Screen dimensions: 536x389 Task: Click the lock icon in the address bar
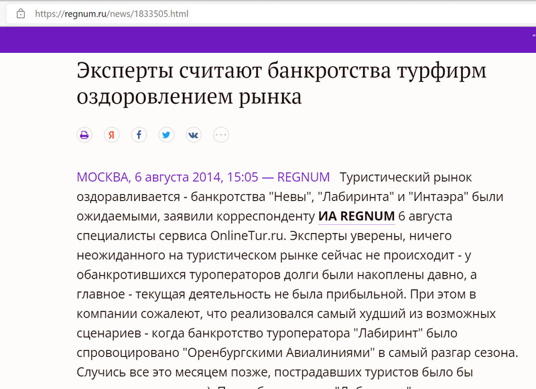tap(21, 13)
